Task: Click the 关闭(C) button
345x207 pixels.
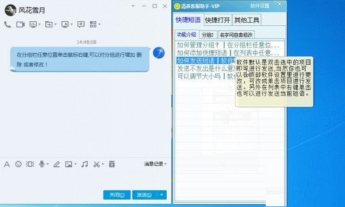Action: point(117,195)
